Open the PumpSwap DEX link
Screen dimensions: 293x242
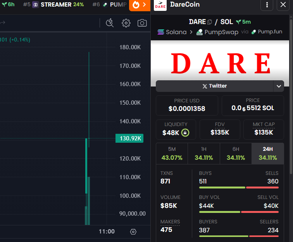pyautogui.click(x=217, y=32)
